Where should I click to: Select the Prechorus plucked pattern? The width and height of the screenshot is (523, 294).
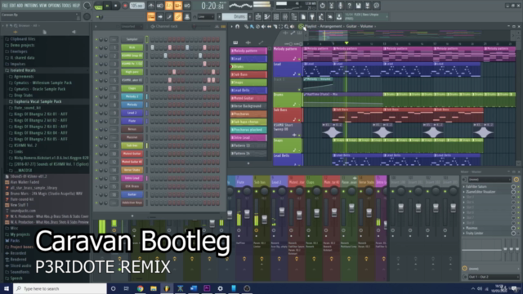[248, 130]
